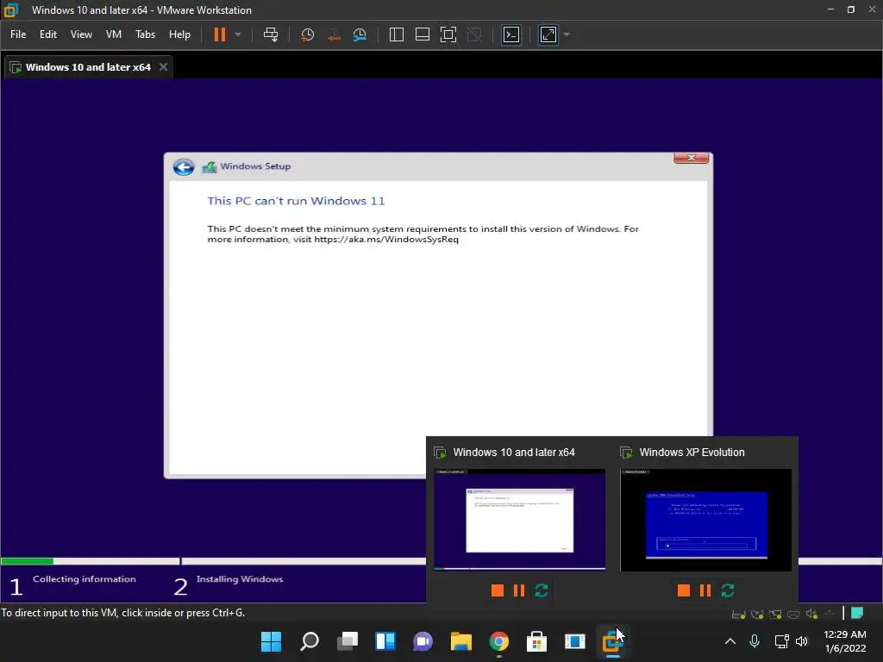883x662 pixels.
Task: Click the hard disk device status icon
Action: [x=738, y=614]
